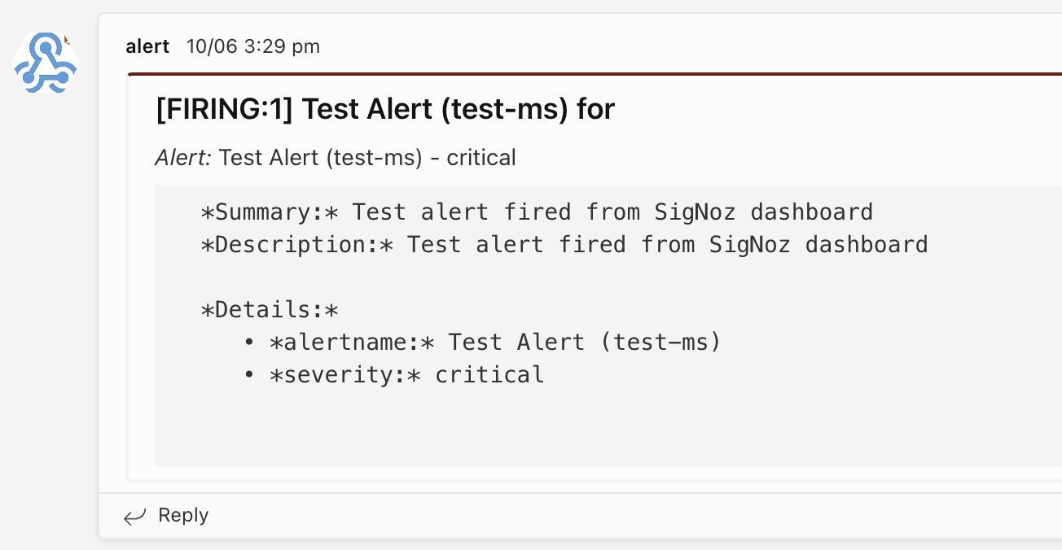1062x550 pixels.
Task: Click the Reply action at the bottom
Action: 182,515
